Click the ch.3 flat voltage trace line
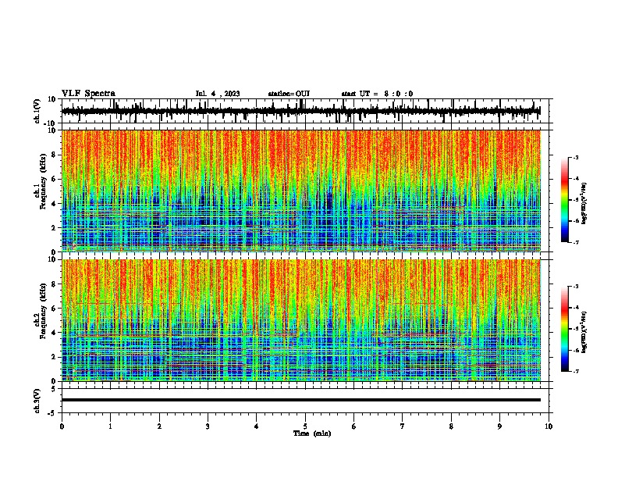This screenshot has height=478, width=618. coord(300,400)
